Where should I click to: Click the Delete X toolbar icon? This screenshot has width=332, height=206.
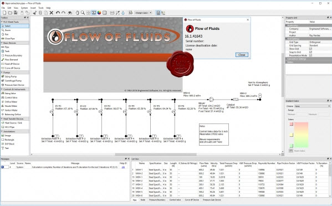click(x=52, y=13)
